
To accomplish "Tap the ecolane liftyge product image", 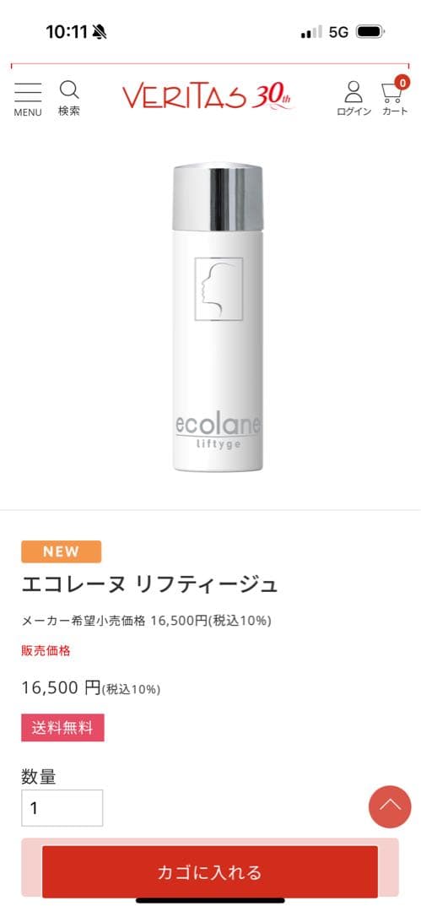I will pyautogui.click(x=218, y=318).
